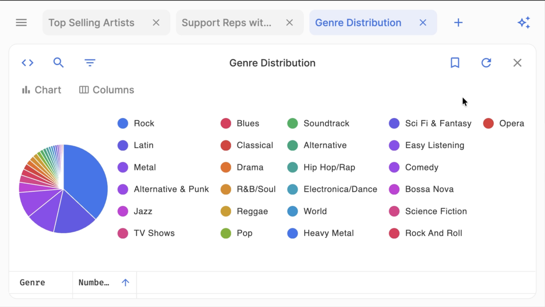Switch to Top Selling Artists tab
Image resolution: width=545 pixels, height=307 pixels.
(91, 23)
